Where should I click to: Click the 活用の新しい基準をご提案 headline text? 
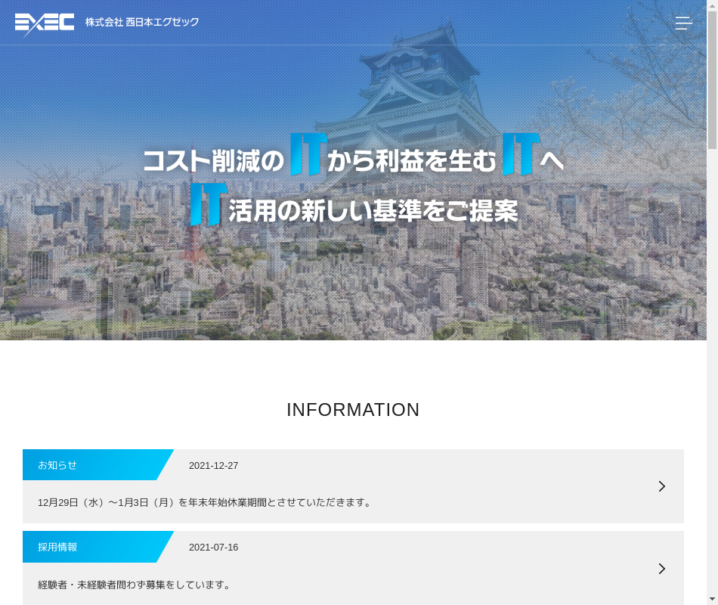click(x=373, y=210)
